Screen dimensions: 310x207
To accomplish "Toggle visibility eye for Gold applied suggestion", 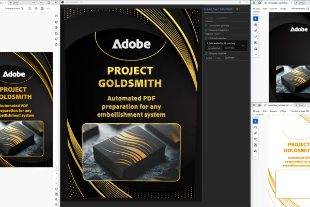I will [x=243, y=46].
